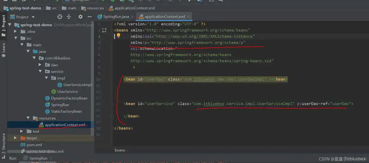The image size is (369, 163).
Task: Click the collapse all icon in Project panel
Action: coord(69,17)
